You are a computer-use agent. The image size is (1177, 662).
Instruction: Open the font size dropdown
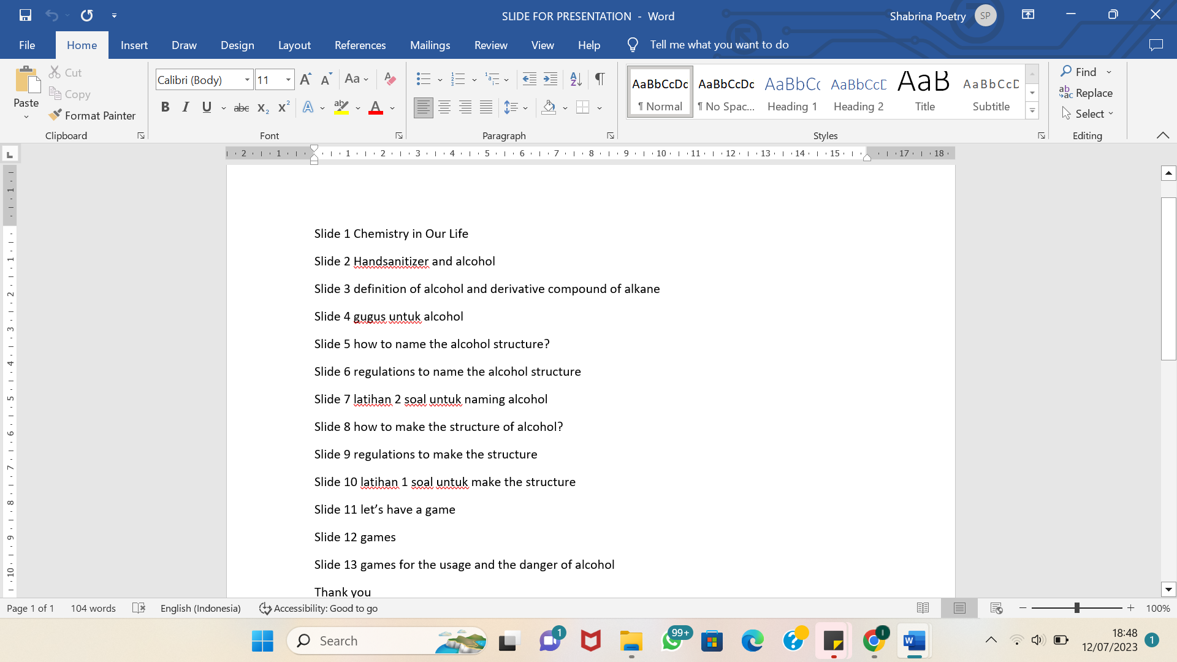pyautogui.click(x=288, y=80)
